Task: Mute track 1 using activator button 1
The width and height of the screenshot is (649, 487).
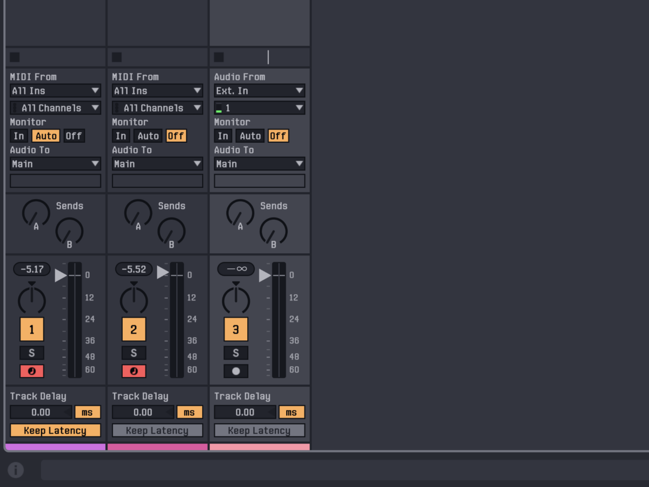Action: [x=31, y=329]
